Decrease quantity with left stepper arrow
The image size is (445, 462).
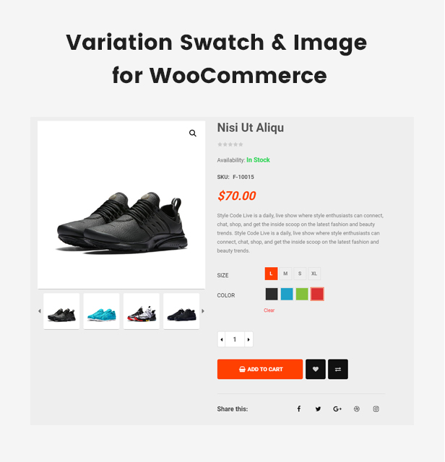[x=222, y=340]
